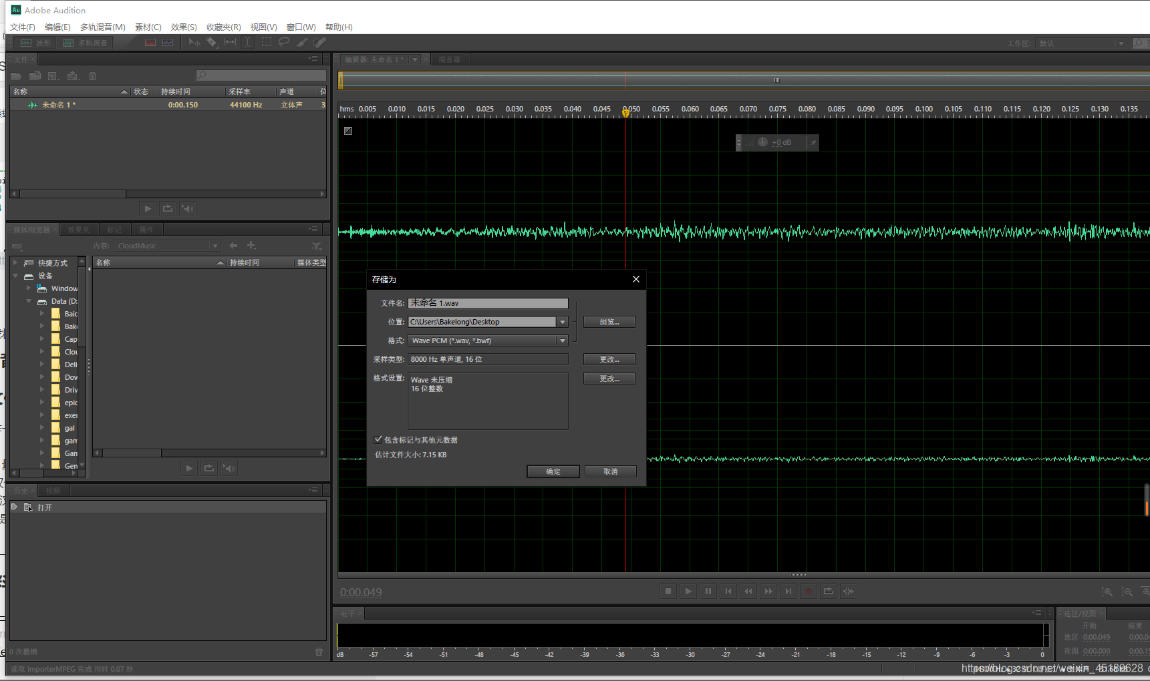Click the 确定 button in save dialog
This screenshot has height=681, width=1150.
tap(553, 471)
